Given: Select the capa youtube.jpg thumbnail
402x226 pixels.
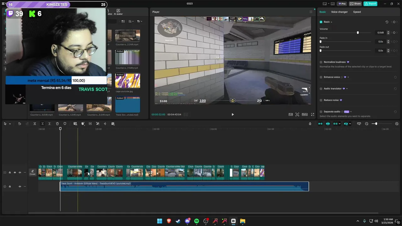Looking at the screenshot, I should pyautogui.click(x=128, y=81).
